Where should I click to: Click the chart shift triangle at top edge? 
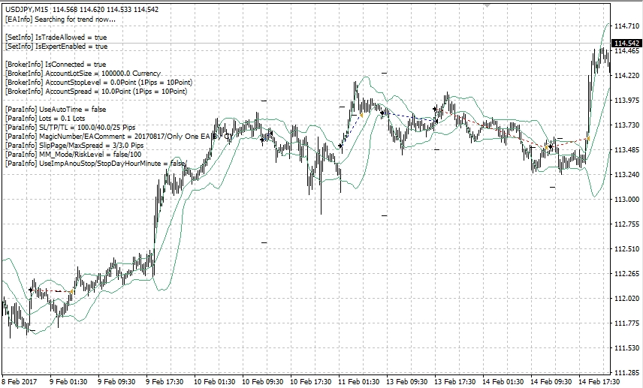(487, 5)
